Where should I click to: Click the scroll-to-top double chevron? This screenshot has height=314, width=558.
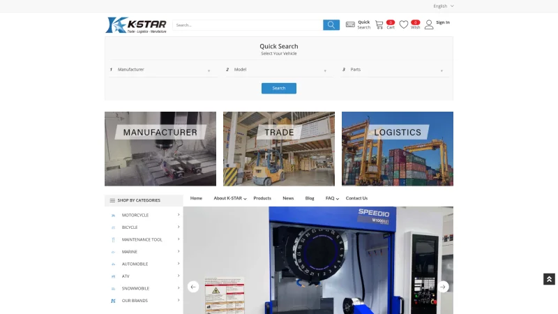point(549,279)
